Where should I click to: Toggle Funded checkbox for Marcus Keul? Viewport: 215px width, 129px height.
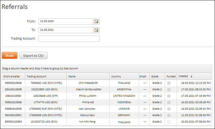click(169, 115)
